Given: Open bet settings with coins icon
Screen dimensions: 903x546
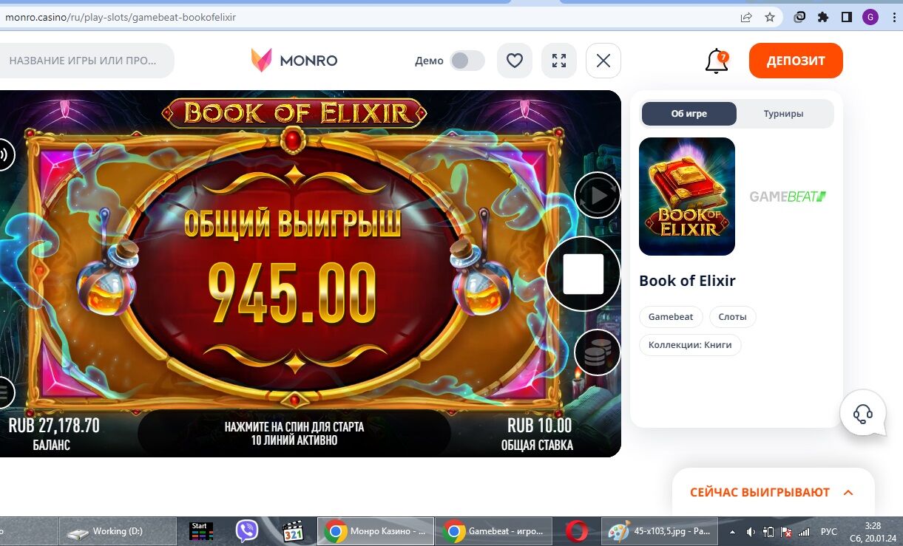Looking at the screenshot, I should click(x=598, y=352).
